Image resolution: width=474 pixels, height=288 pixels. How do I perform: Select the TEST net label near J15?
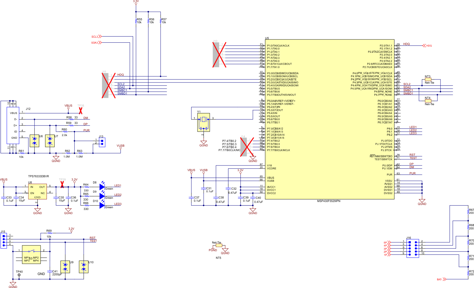93,241
